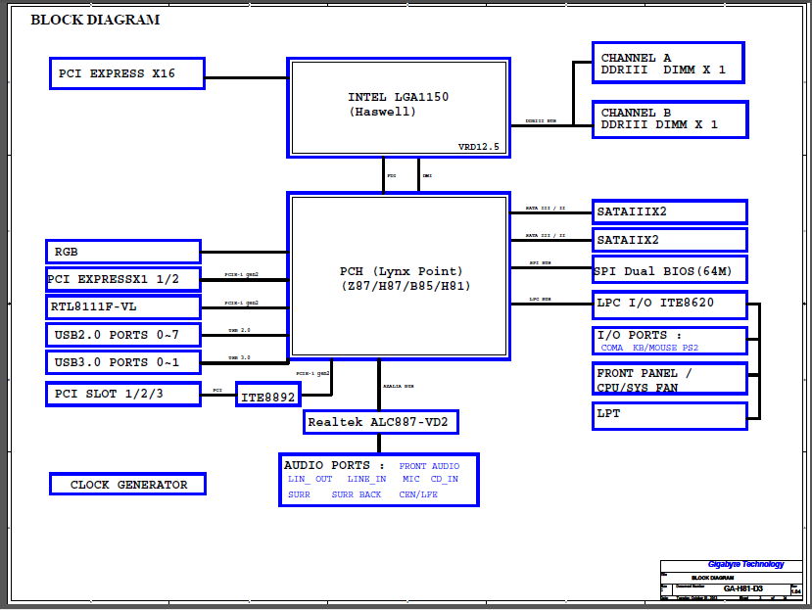This screenshot has width=812, height=610.
Task: Click the 'USB 3.0' line label
Action: [239, 357]
